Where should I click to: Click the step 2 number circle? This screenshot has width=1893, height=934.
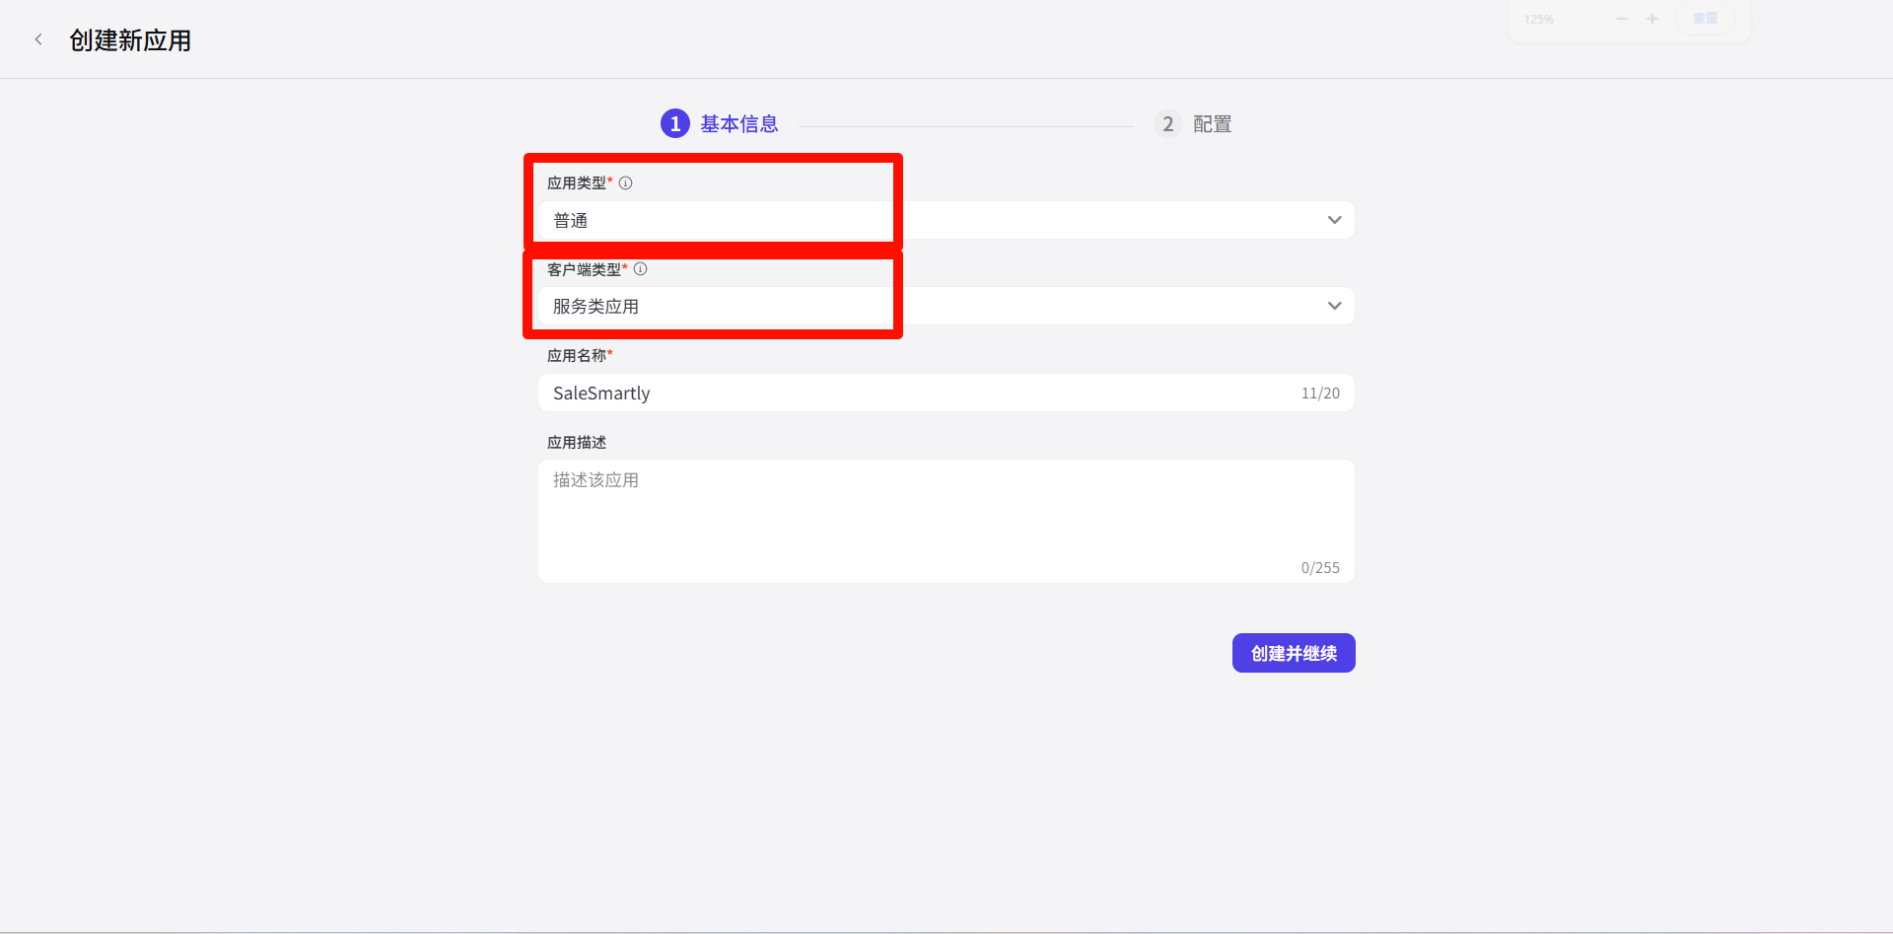point(1168,124)
